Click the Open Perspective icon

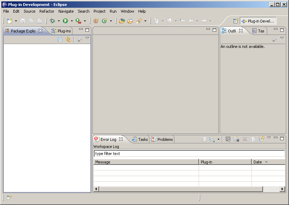pyautogui.click(x=236, y=21)
